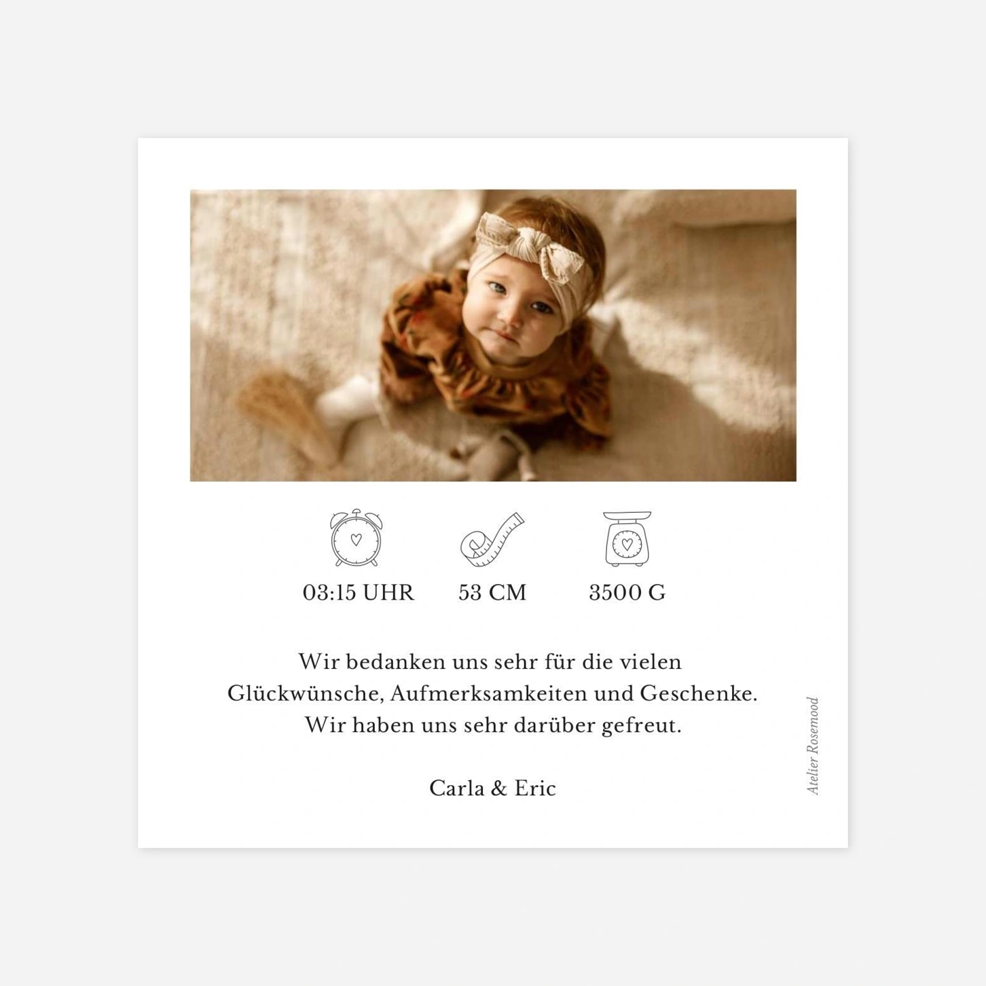Screen dimensions: 986x986
Task: Click the name 'Eric' in the signature
Action: point(535,788)
